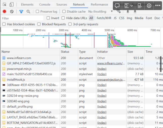Filter requests by Img type
The width and height of the screenshot is (163, 128).
129,18
